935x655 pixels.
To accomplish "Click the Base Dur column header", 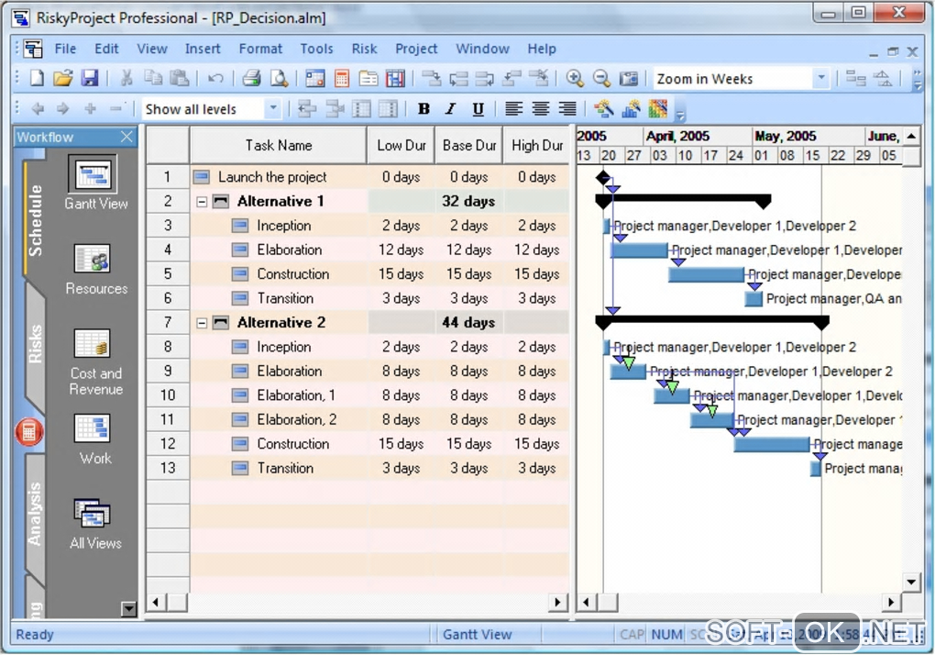I will [469, 145].
